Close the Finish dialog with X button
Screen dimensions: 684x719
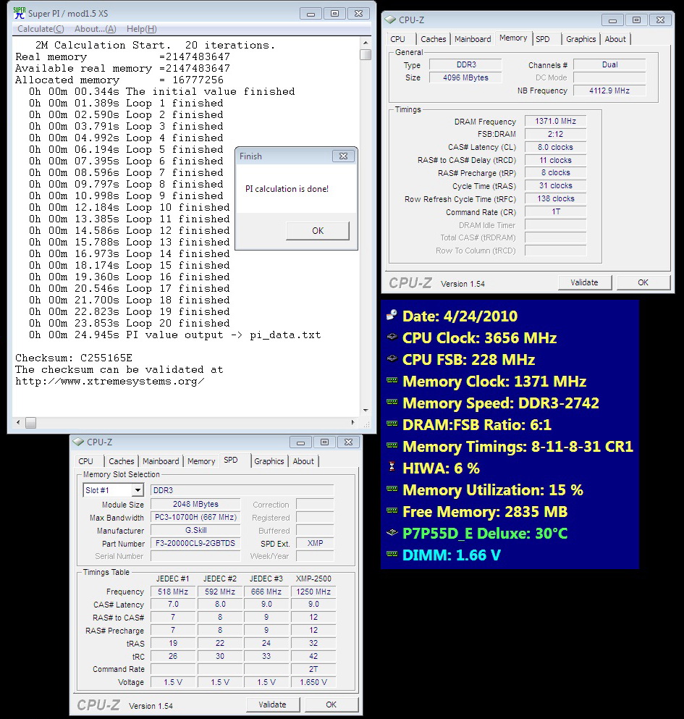click(x=343, y=156)
